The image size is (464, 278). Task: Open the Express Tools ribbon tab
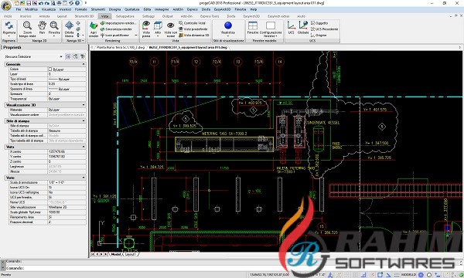pos(210,16)
